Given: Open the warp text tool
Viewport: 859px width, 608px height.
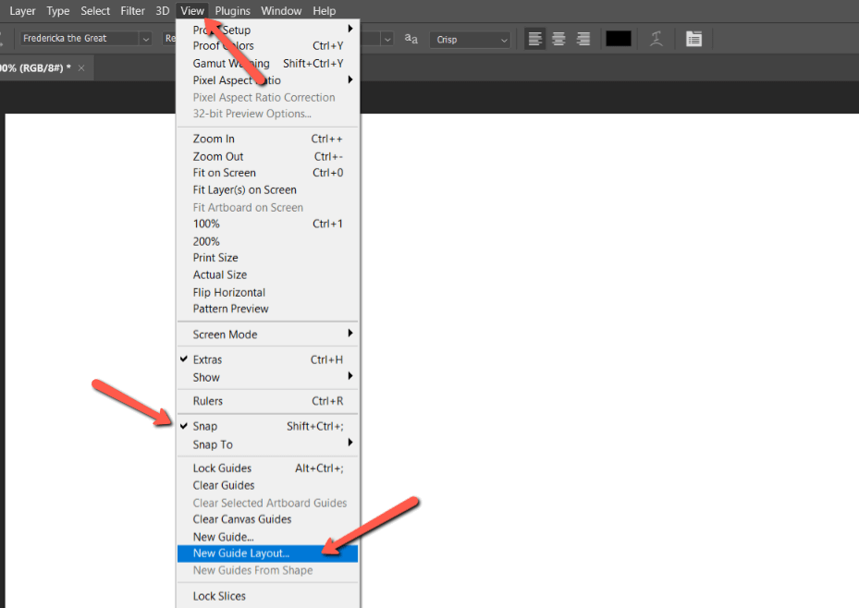Looking at the screenshot, I should point(656,39).
